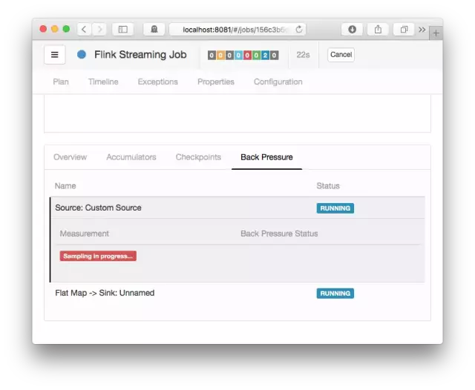Screen dimensions: 475x390
Task: Cancel the Flink Streaming Job
Action: pyautogui.click(x=341, y=55)
